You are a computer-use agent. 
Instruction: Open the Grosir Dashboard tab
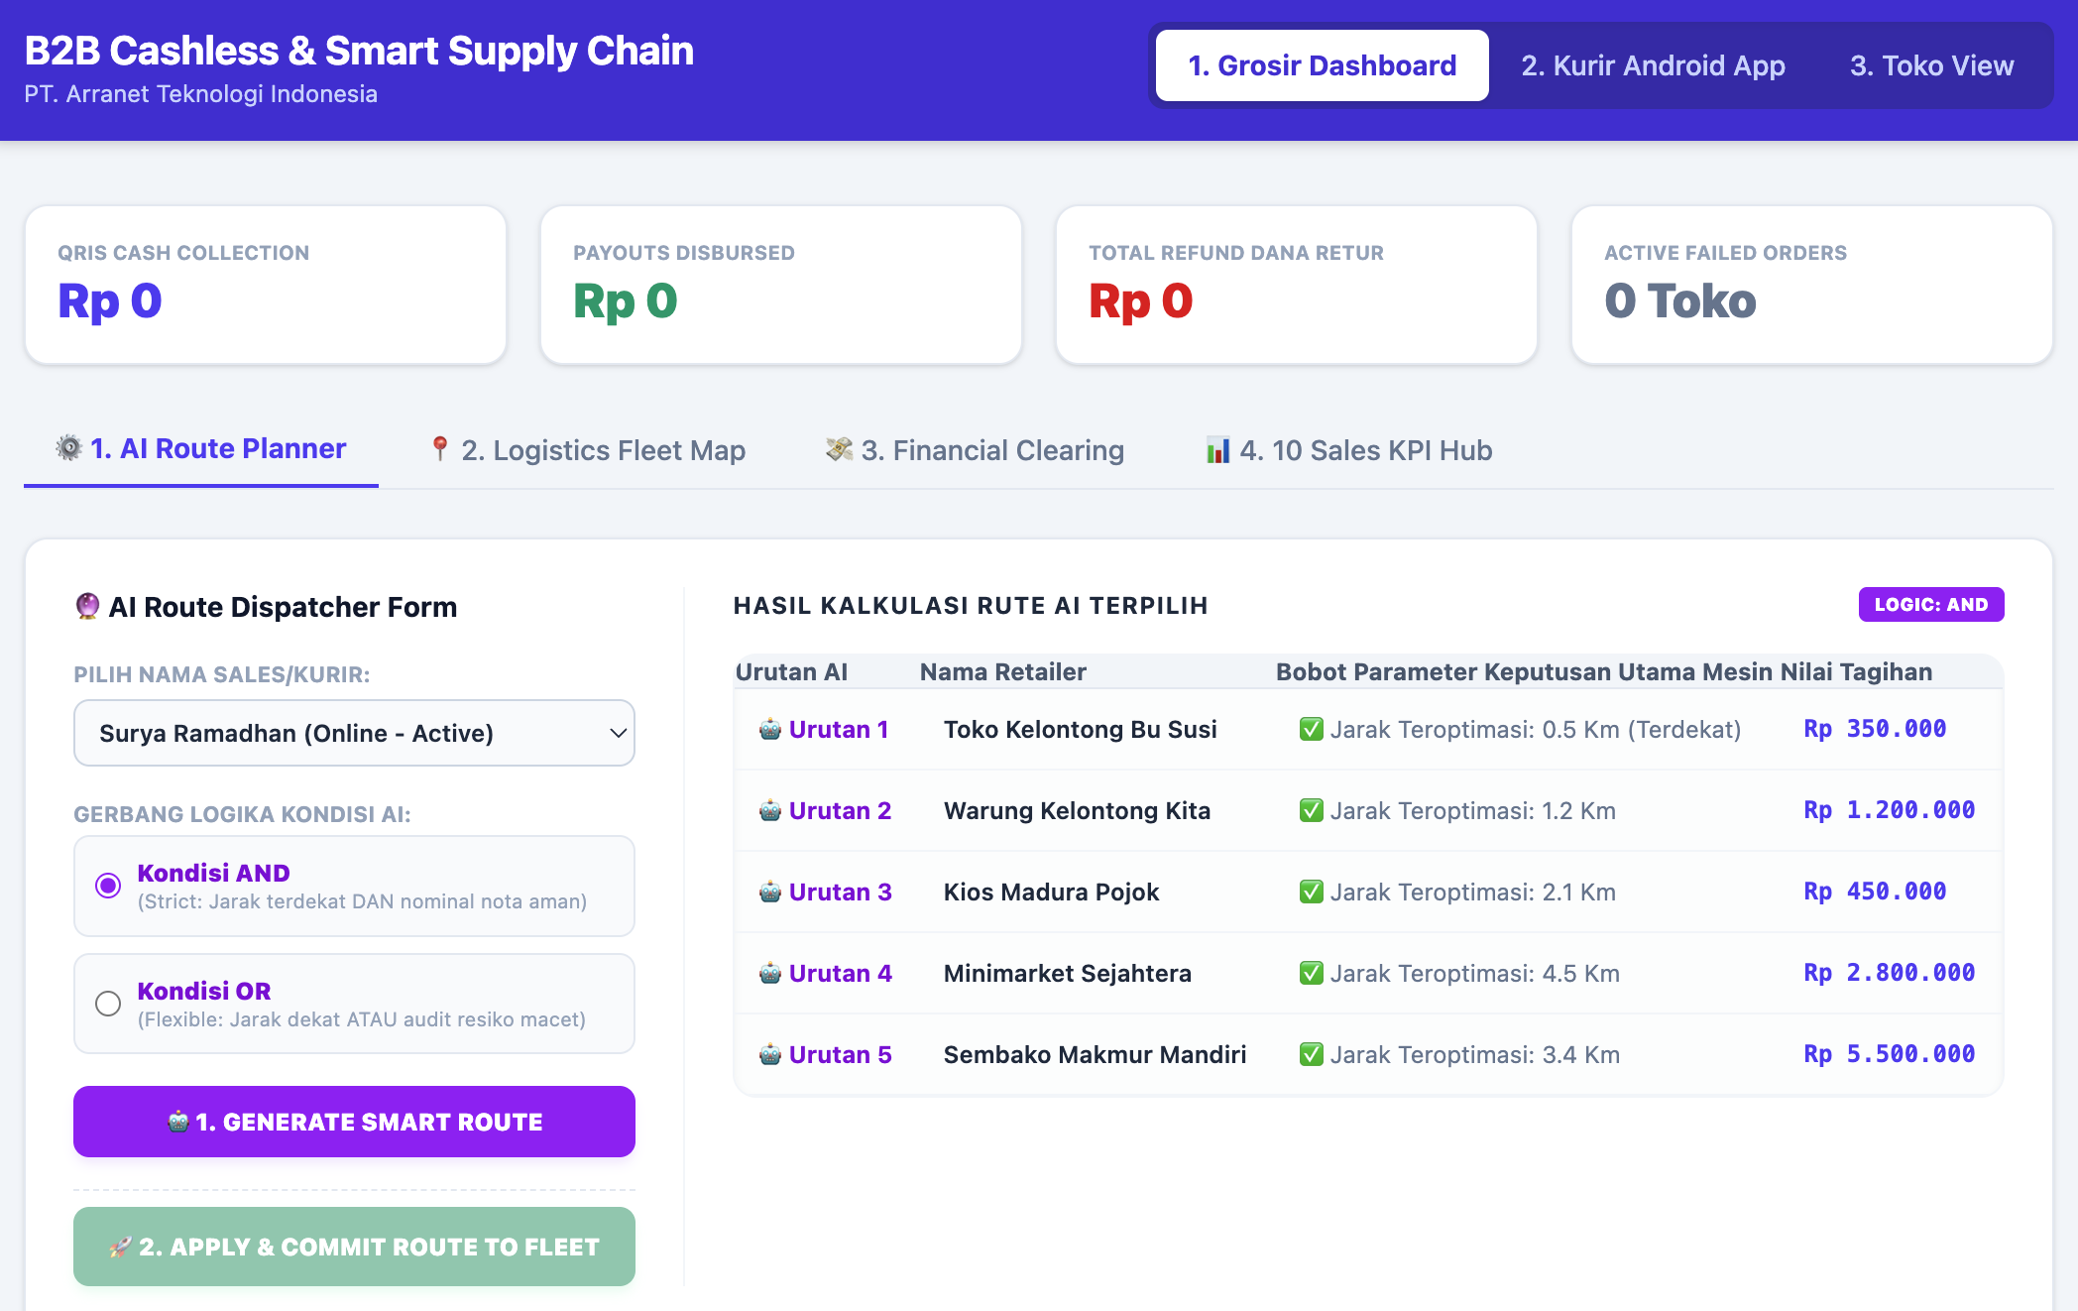[x=1322, y=65]
